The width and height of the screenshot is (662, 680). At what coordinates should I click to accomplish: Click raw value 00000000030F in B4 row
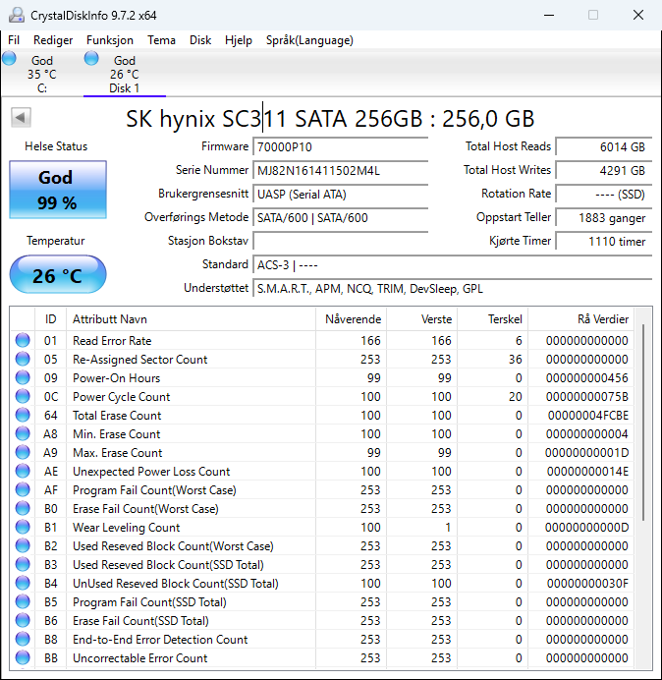click(587, 584)
